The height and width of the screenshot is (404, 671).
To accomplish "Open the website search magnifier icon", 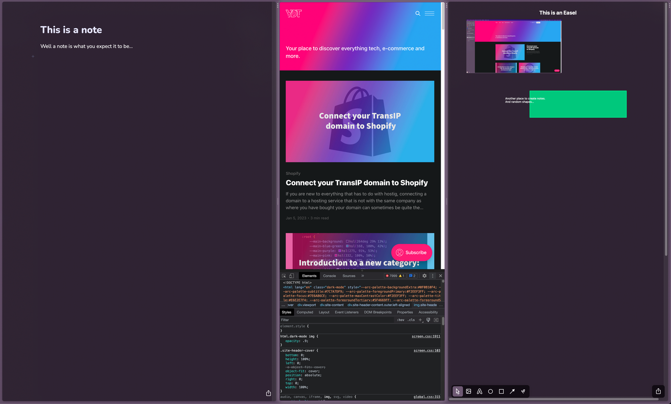I will click(x=418, y=13).
